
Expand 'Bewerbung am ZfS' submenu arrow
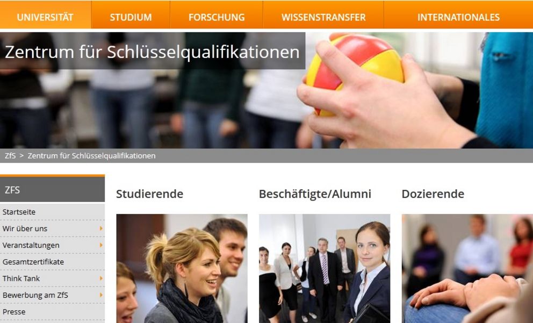[x=101, y=295]
